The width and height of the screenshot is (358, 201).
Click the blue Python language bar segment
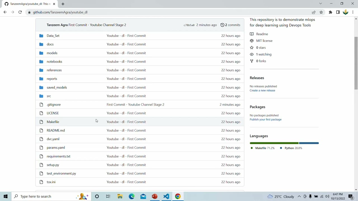[x=309, y=143]
